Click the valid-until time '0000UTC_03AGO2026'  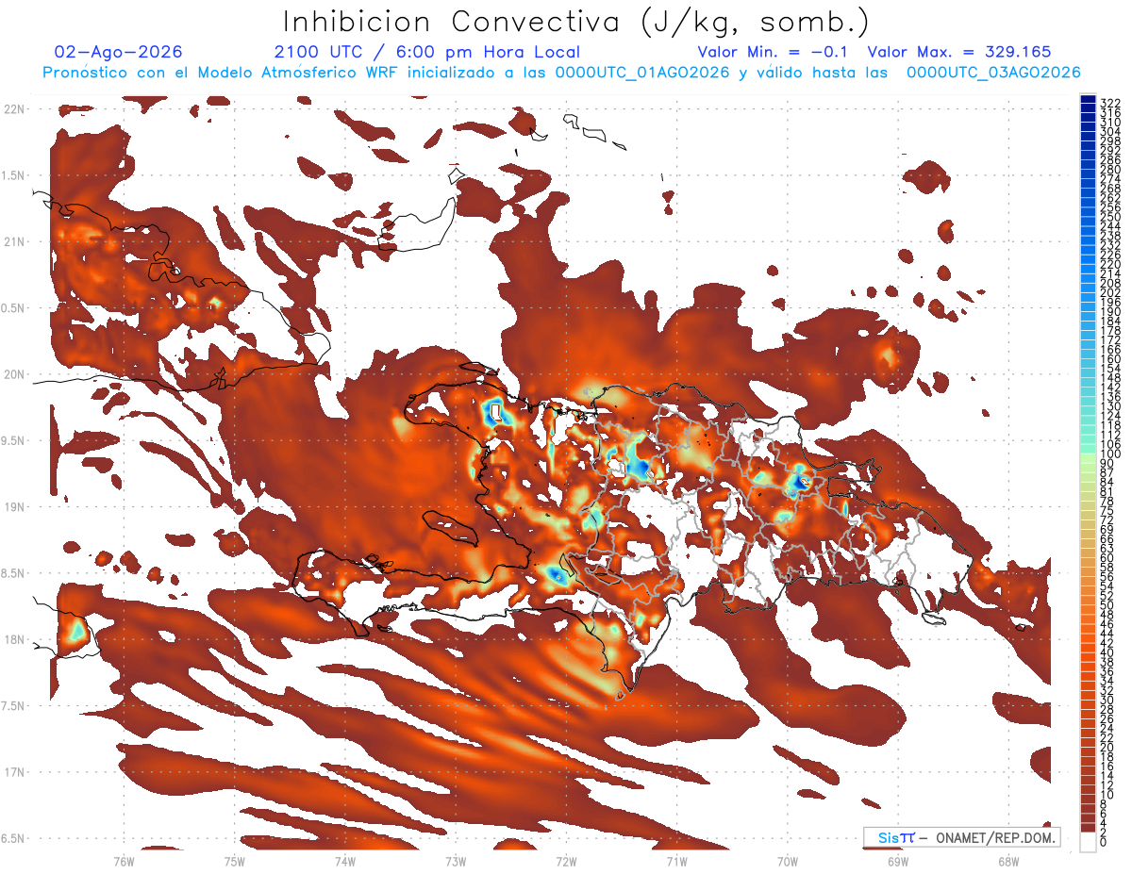pos(993,73)
